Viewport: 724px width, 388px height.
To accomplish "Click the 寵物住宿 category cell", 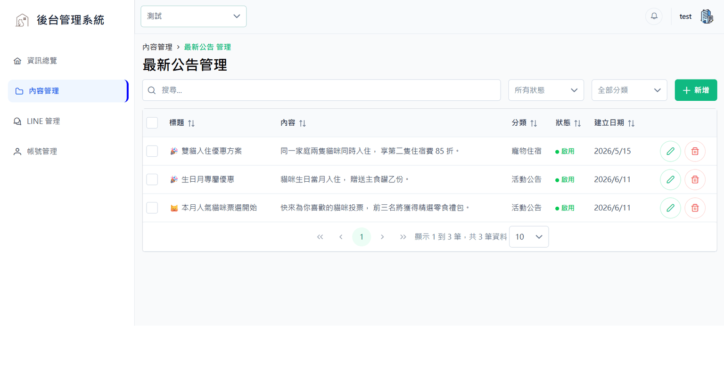I will 527,151.
